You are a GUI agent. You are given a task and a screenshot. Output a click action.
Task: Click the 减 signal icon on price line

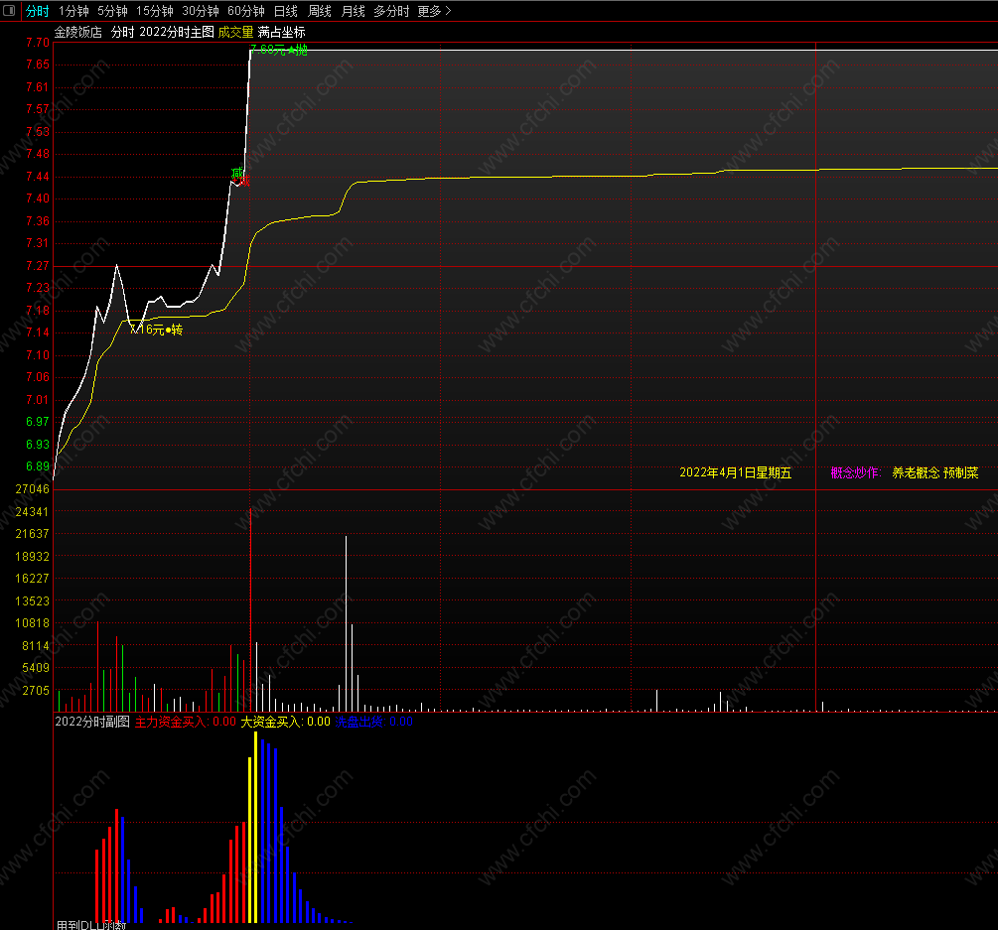click(x=236, y=173)
